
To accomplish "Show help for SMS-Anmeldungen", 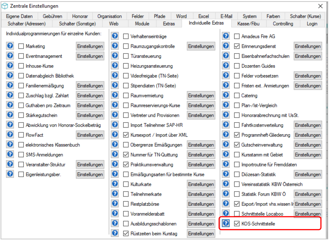I will (10, 155).
